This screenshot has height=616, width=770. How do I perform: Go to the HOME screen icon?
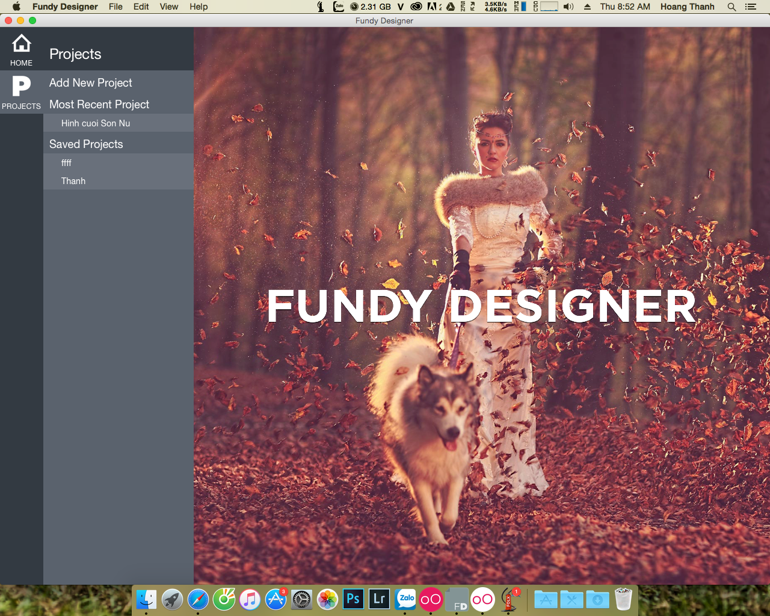(x=21, y=49)
